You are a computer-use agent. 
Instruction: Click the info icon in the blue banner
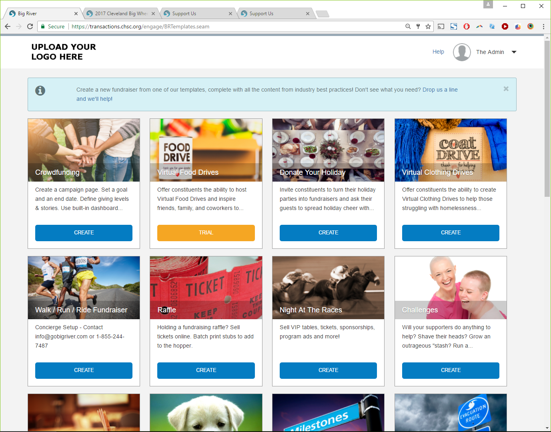(40, 90)
